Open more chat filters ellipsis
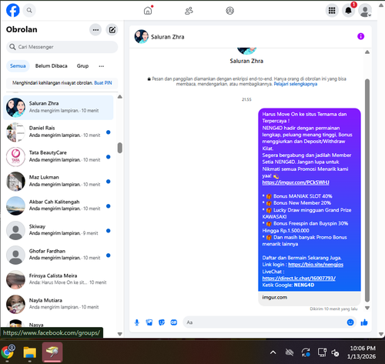This screenshot has width=385, height=364. point(102,66)
